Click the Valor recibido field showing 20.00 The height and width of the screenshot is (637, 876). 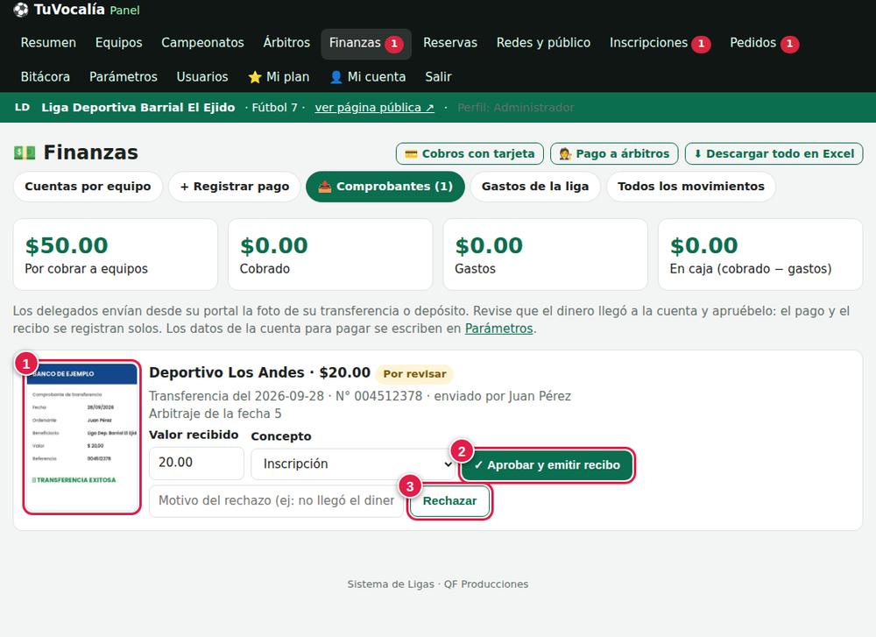[x=196, y=463]
